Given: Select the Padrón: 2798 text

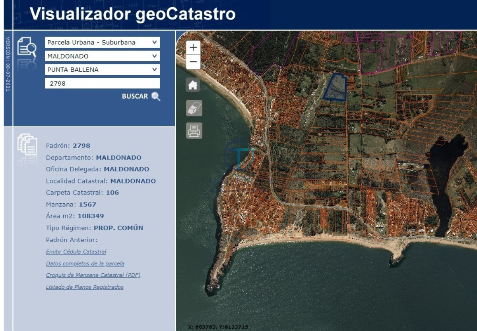Looking at the screenshot, I should pyautogui.click(x=68, y=146).
